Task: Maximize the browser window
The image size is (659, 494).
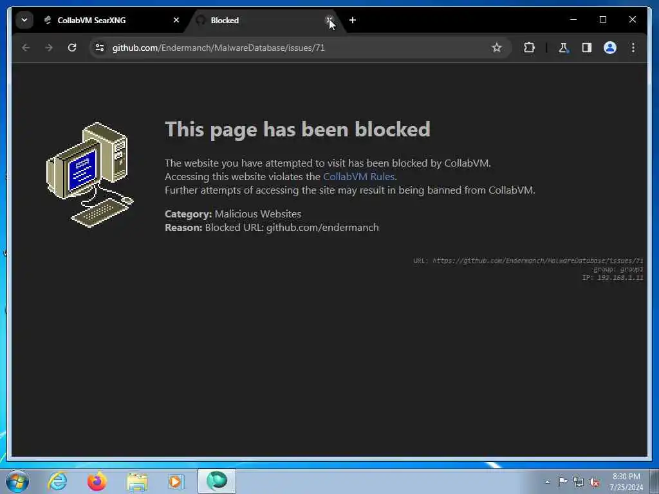Action: (x=602, y=19)
